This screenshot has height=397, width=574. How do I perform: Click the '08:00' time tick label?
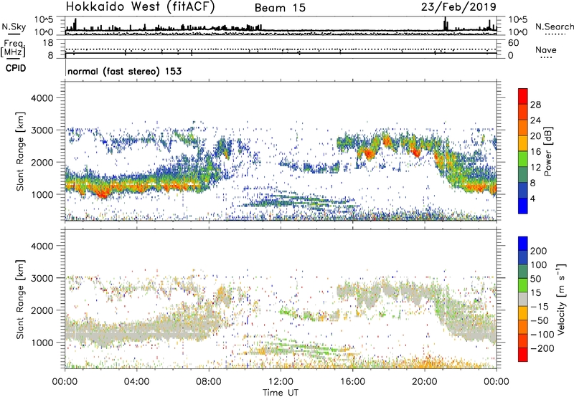pos(209,382)
